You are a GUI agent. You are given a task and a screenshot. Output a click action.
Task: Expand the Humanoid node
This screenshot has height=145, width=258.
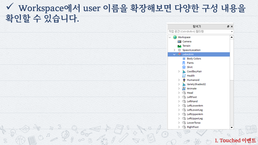coord(179,80)
